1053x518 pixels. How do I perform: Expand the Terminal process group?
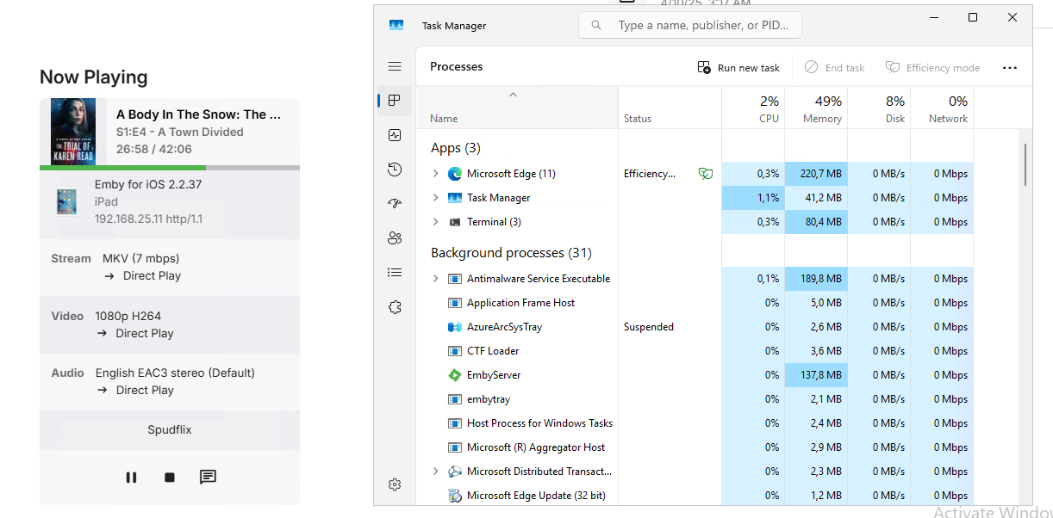point(435,222)
